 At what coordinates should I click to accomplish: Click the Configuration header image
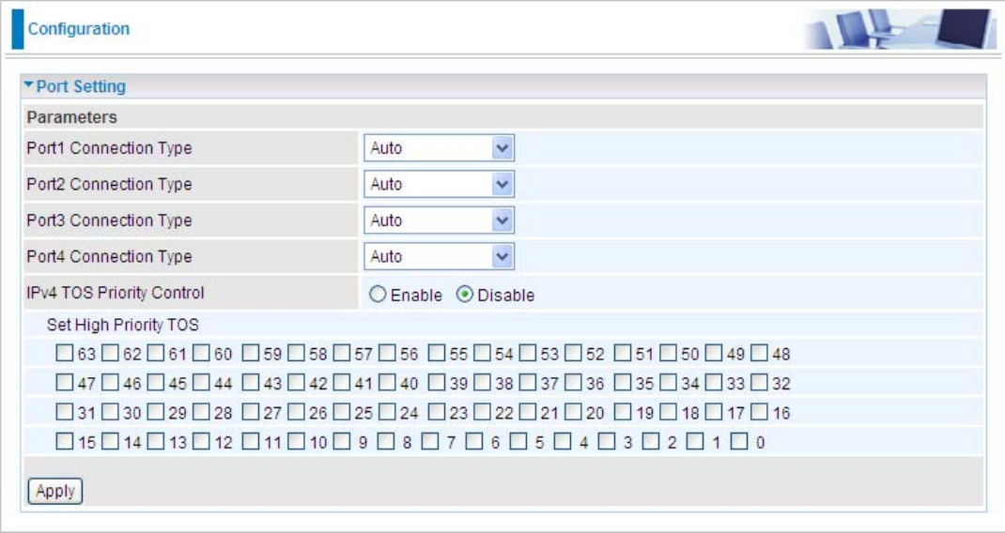click(899, 29)
